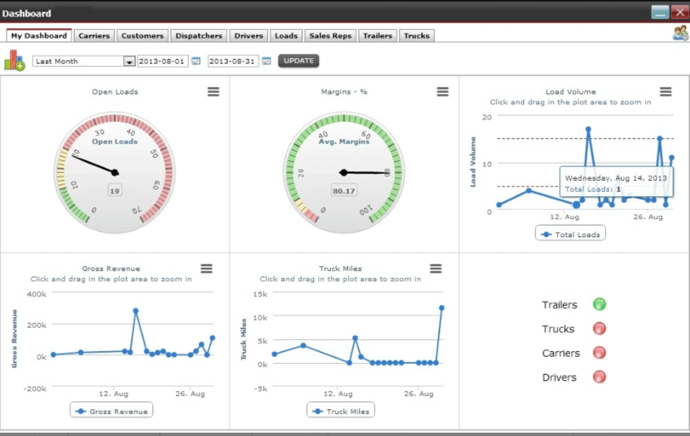
Task: Click the green Trailers status indicator
Action: [x=599, y=304]
